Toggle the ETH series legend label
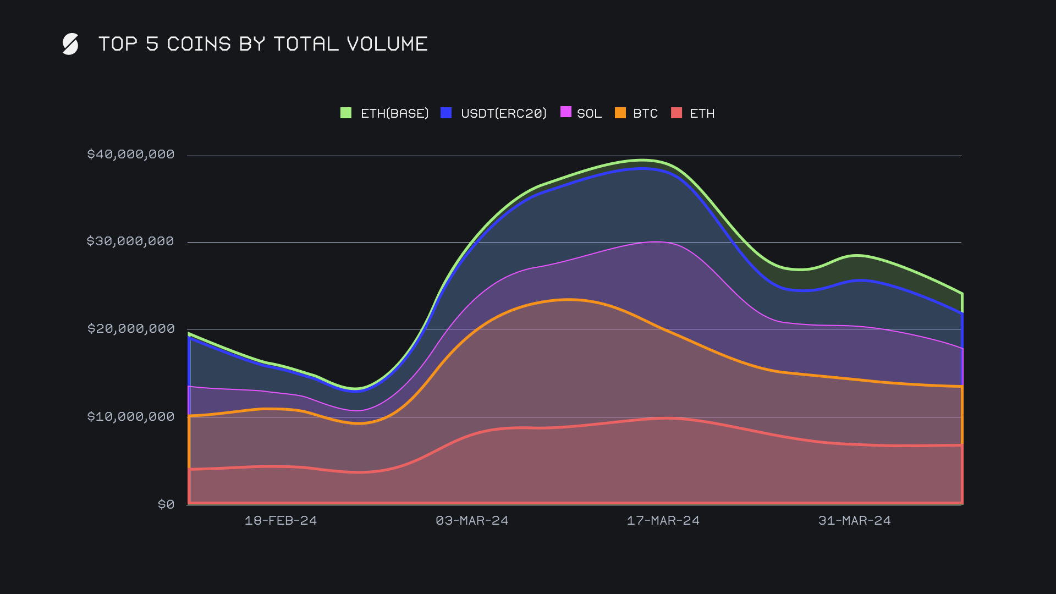The height and width of the screenshot is (594, 1056). click(x=702, y=114)
